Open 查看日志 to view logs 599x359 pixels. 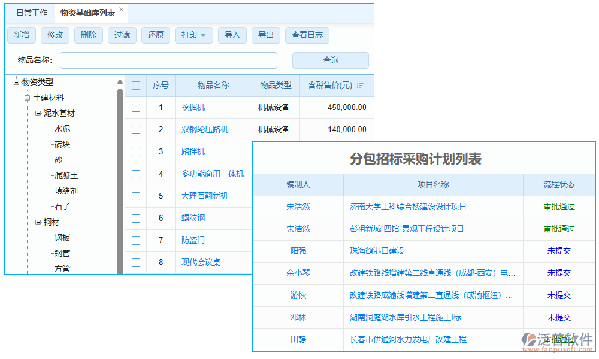click(307, 35)
